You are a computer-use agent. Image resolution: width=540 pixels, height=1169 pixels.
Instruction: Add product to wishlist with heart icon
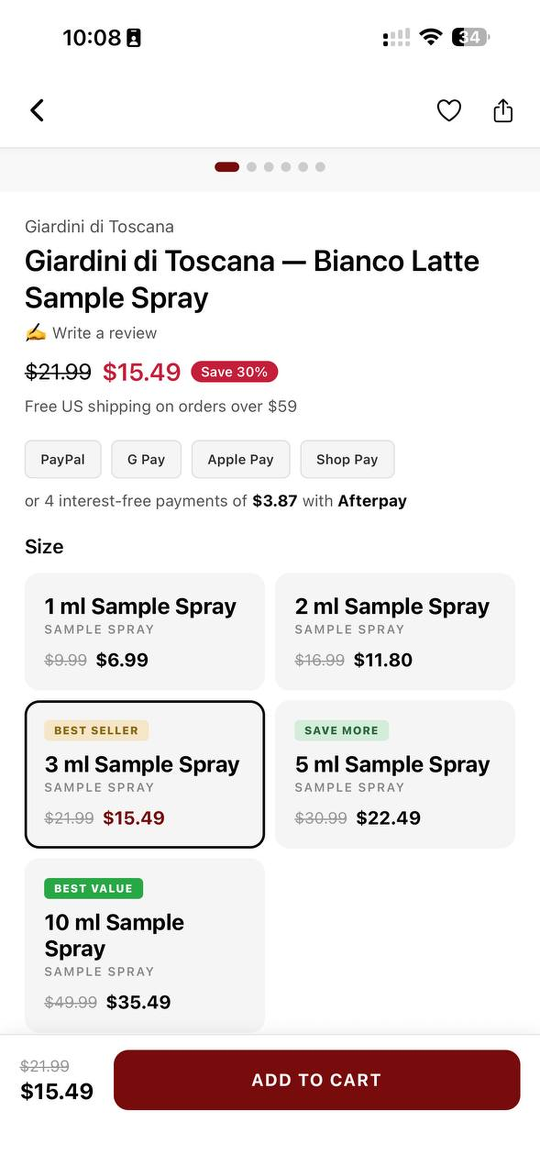[449, 110]
